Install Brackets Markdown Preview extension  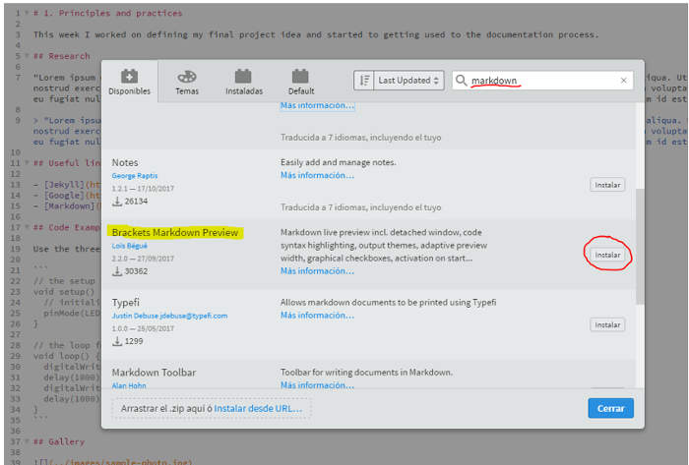coord(607,255)
